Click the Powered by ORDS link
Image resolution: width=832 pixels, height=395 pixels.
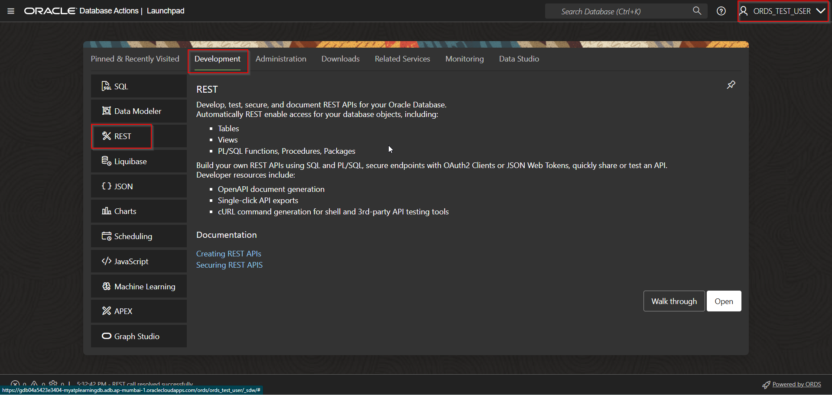[796, 384]
